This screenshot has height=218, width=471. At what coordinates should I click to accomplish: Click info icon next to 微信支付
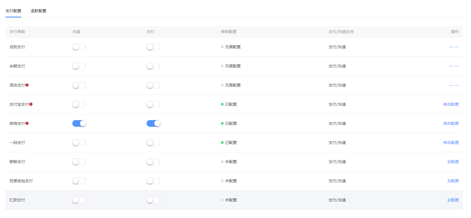coord(27,123)
